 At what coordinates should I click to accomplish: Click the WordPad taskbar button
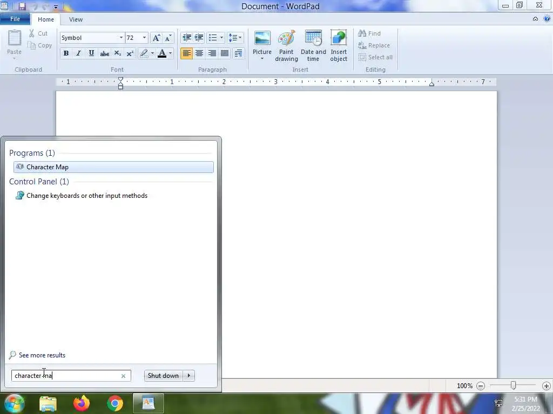149,403
